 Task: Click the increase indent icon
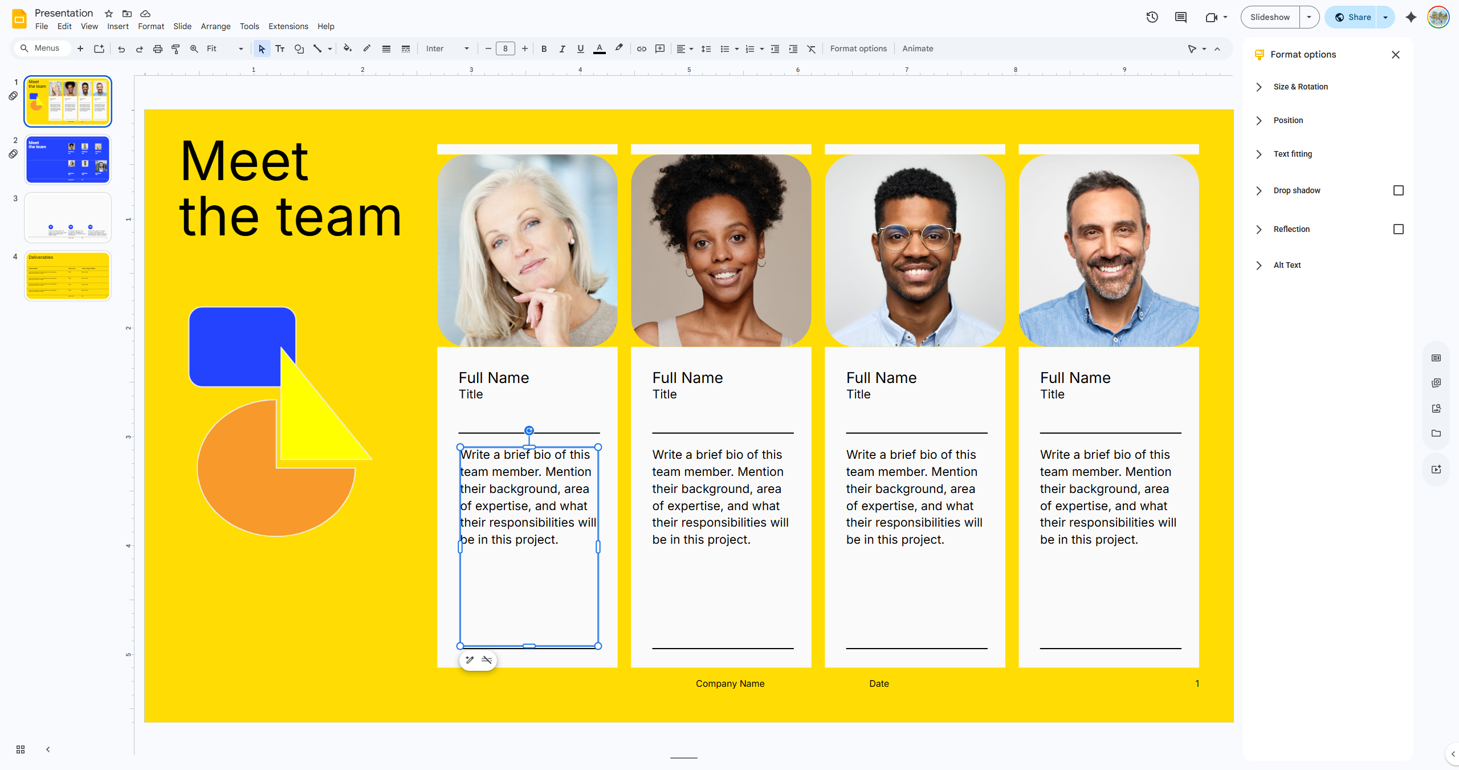tap(793, 49)
